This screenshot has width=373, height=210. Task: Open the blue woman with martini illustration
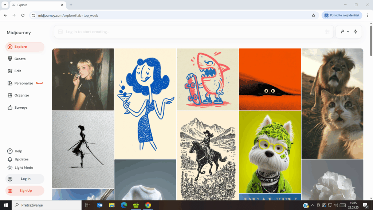click(145, 104)
